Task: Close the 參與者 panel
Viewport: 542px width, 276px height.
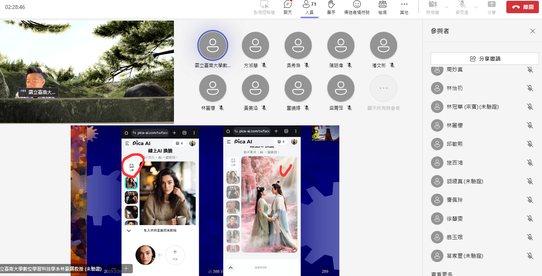Action: pyautogui.click(x=533, y=31)
